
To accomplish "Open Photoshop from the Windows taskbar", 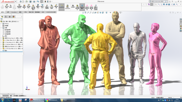I will pos(8,100).
